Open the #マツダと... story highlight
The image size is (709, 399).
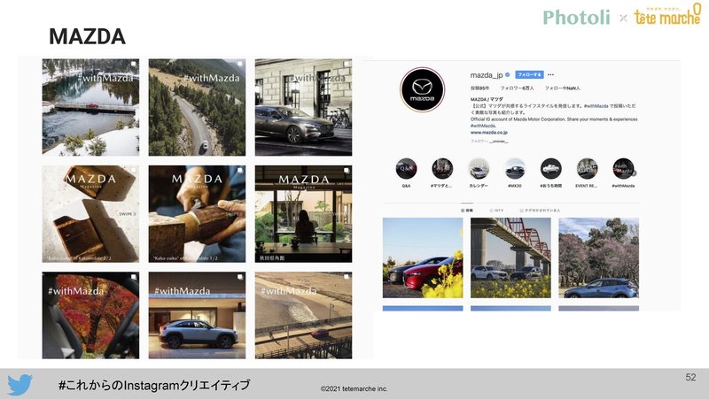click(441, 169)
